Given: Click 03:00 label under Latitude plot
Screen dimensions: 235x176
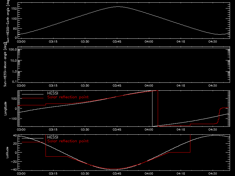Looking at the screenshot, I should [x=21, y=174].
